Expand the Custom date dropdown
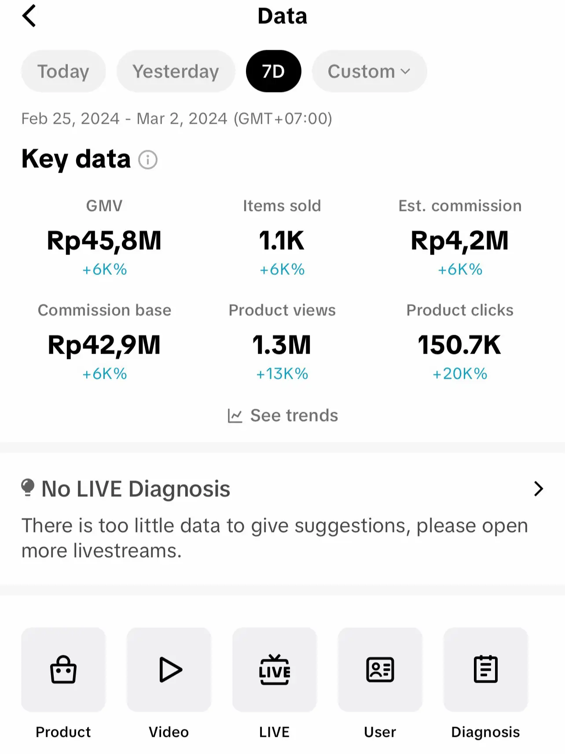 coord(369,71)
